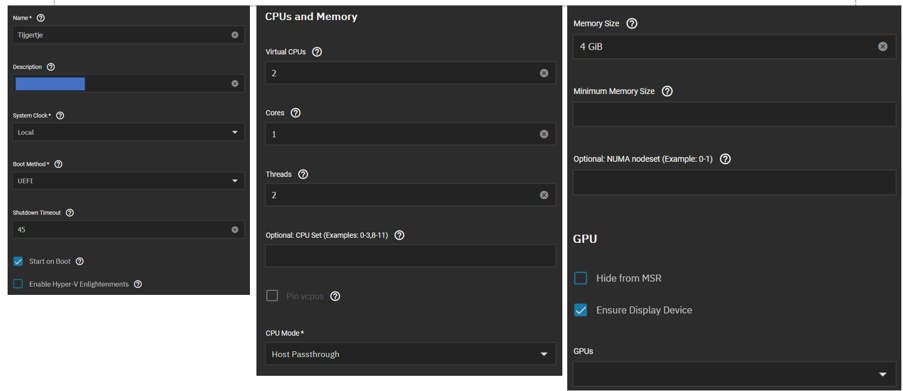Open CPU Mode dropdown showing Host Passthrough
This screenshot has height=391, width=903.
point(411,354)
